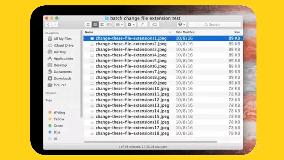The height and width of the screenshot is (160, 284).
Task: Open the gear Action menu
Action: tap(131, 24)
